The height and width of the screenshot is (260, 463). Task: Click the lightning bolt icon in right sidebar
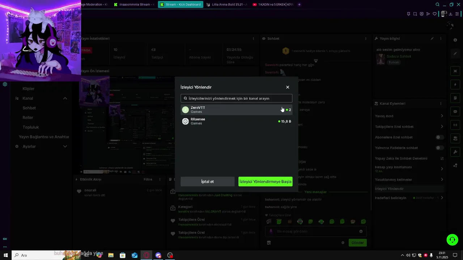(455, 84)
